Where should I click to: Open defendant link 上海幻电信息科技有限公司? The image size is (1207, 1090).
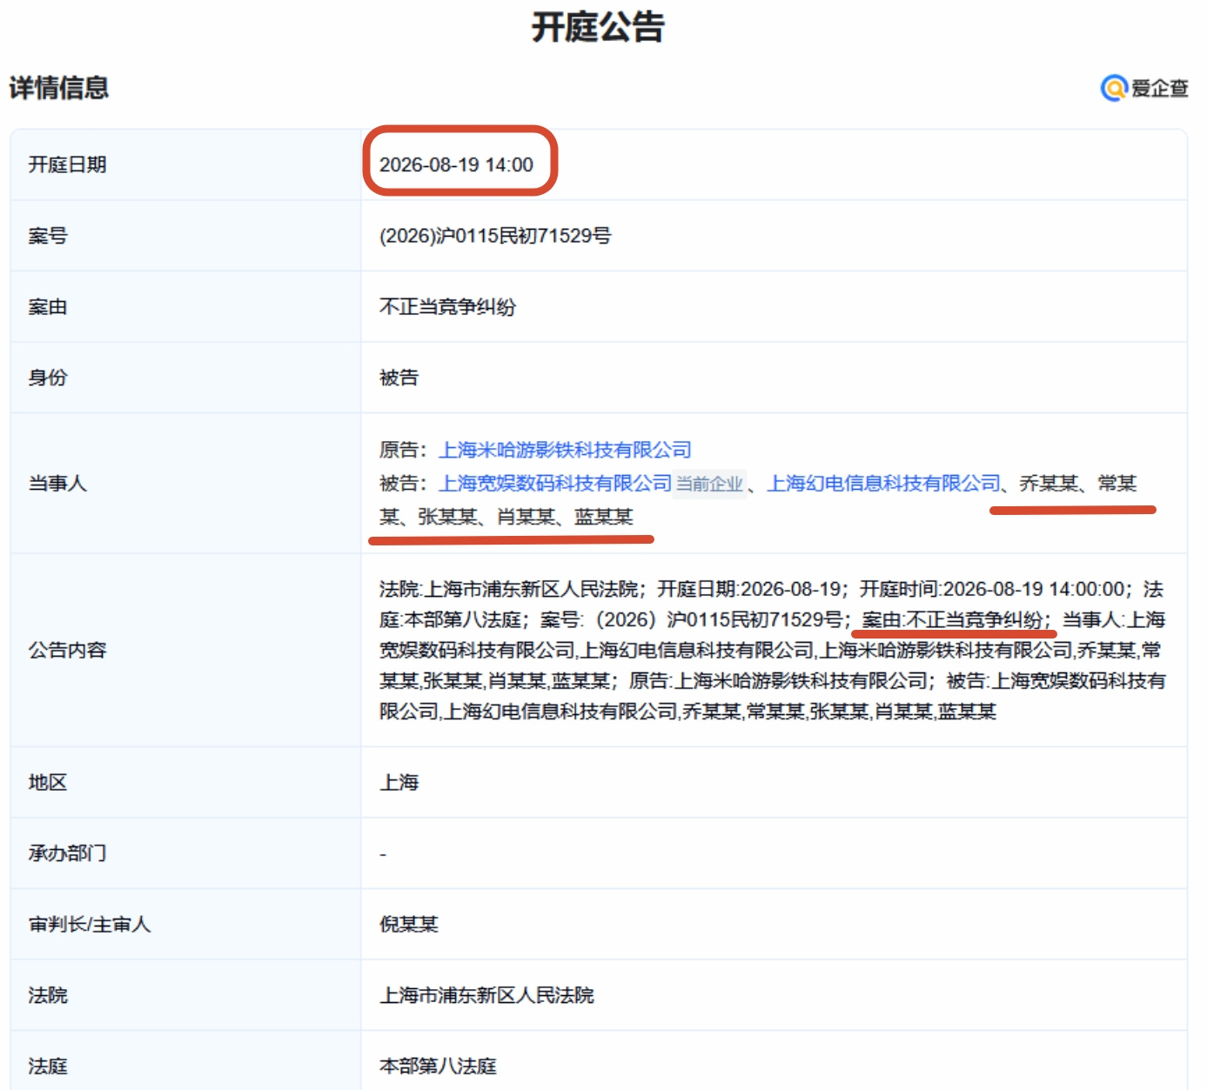point(884,483)
